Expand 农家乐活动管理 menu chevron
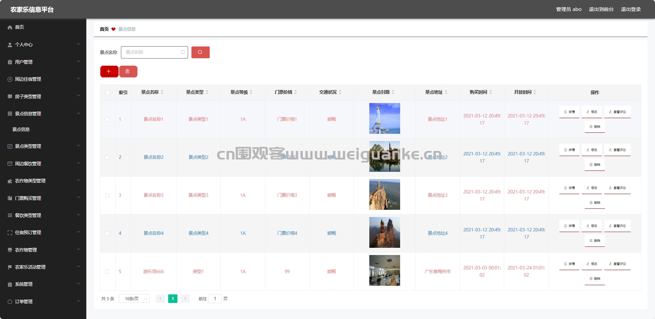This screenshot has height=319, width=655. (x=78, y=267)
